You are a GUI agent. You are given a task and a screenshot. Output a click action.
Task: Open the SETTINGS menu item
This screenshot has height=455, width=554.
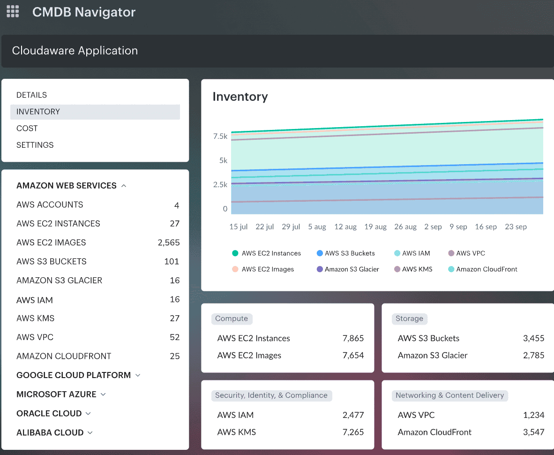(x=35, y=145)
